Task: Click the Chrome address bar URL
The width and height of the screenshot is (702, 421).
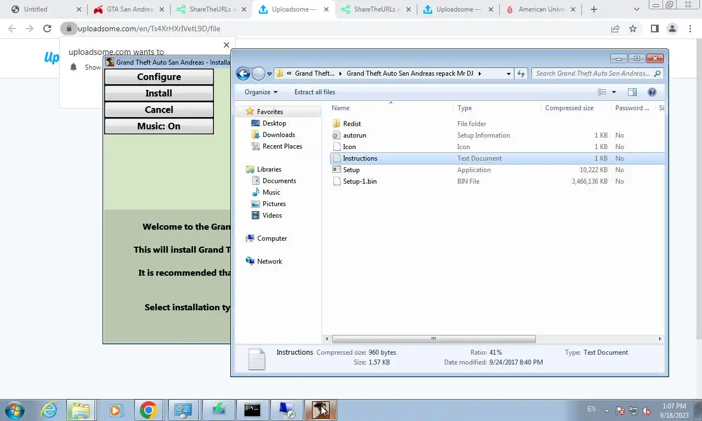Action: (149, 29)
